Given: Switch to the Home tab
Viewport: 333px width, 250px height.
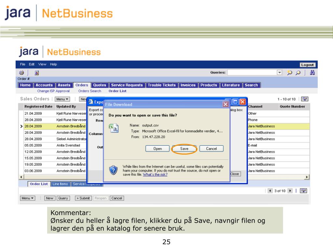Looking at the screenshot, I should [25, 85].
